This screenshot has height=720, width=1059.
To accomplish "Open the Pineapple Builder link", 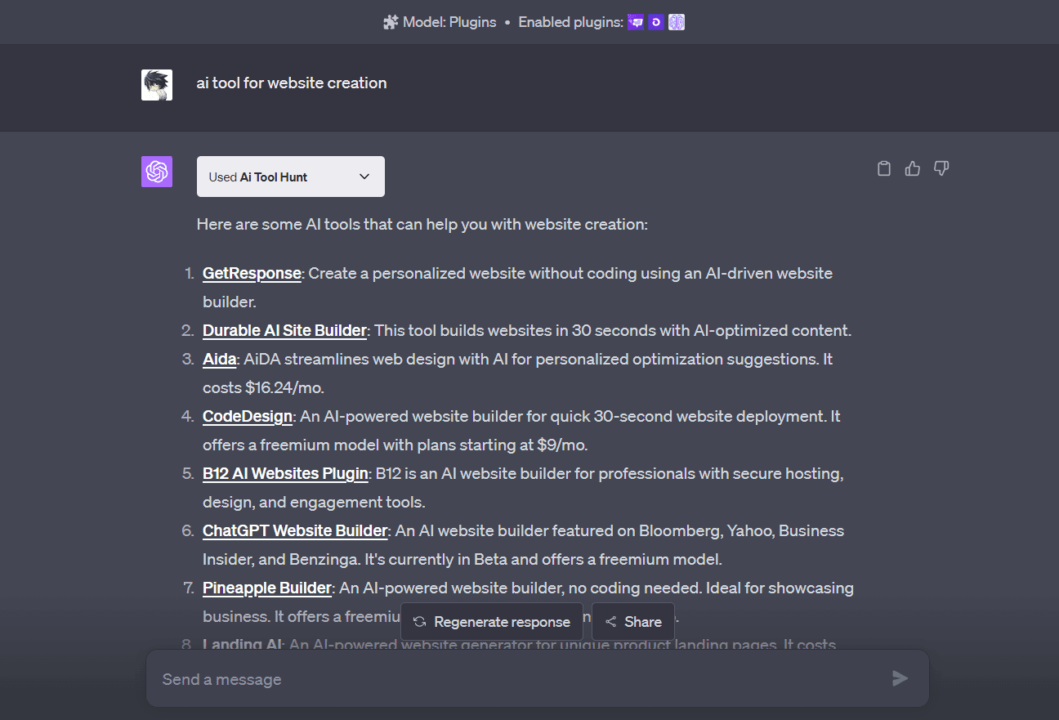I will click(x=267, y=588).
